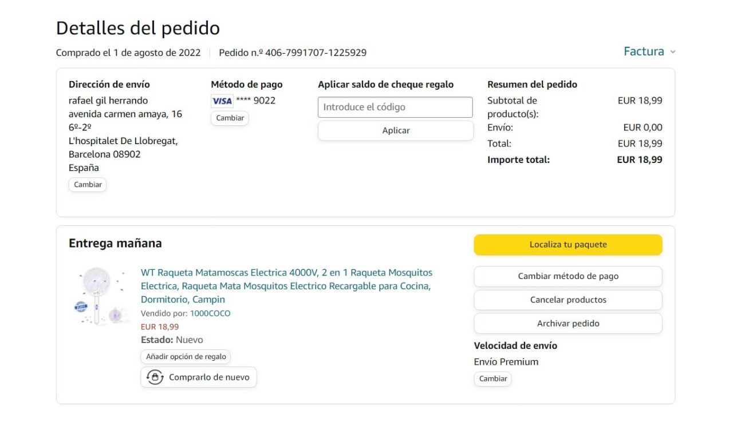The width and height of the screenshot is (733, 422).
Task: Click the chevron next to Factura
Action: pos(673,52)
